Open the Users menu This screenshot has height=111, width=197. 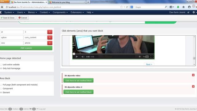tap(21, 12)
